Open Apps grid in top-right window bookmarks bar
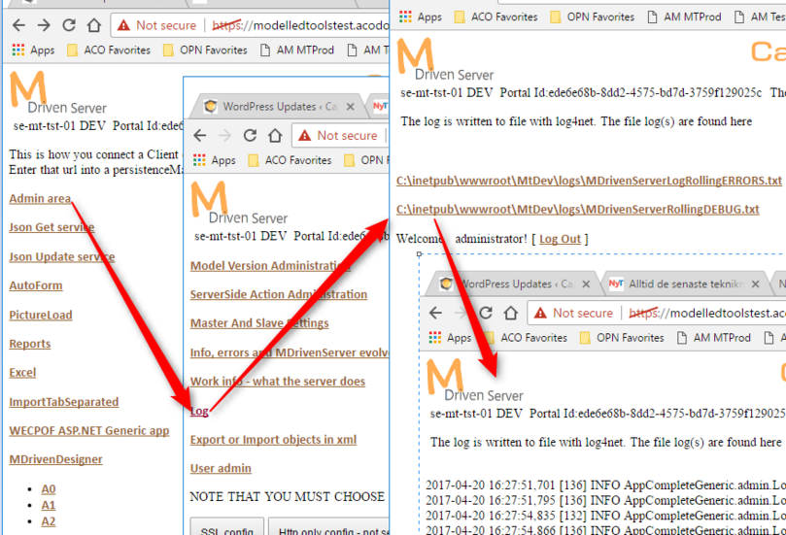 [420, 17]
